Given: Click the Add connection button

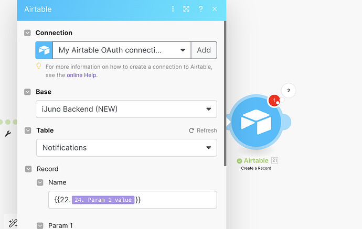Looking at the screenshot, I should point(204,50).
